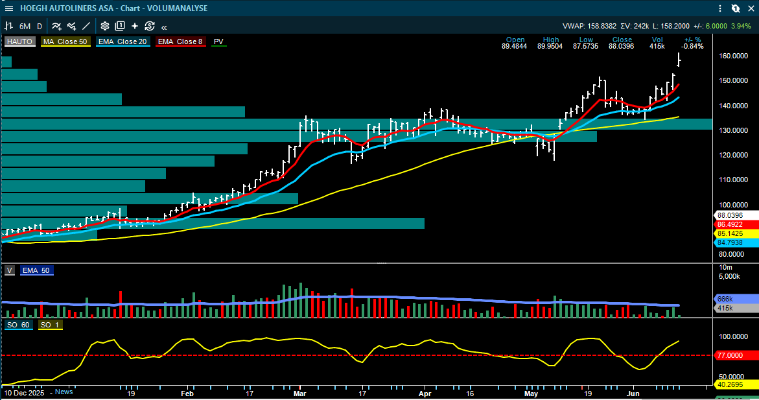The image size is (759, 400).
Task: Click the yellow 85.1425 price axis tag
Action: (x=736, y=233)
